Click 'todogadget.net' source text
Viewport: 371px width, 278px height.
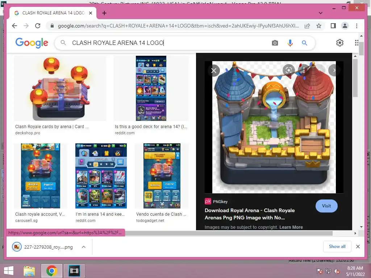point(150,220)
